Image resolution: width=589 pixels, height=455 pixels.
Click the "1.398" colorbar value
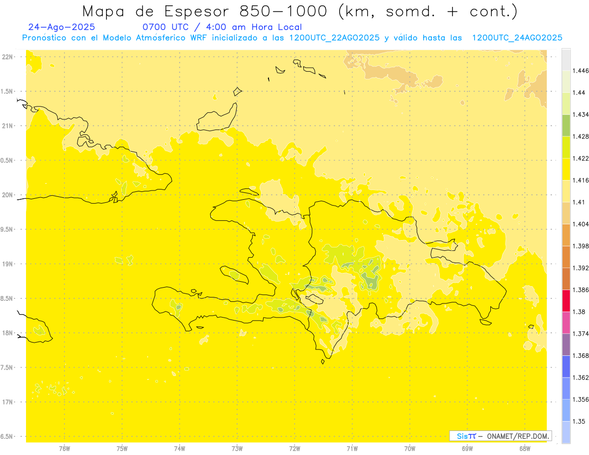(x=581, y=246)
